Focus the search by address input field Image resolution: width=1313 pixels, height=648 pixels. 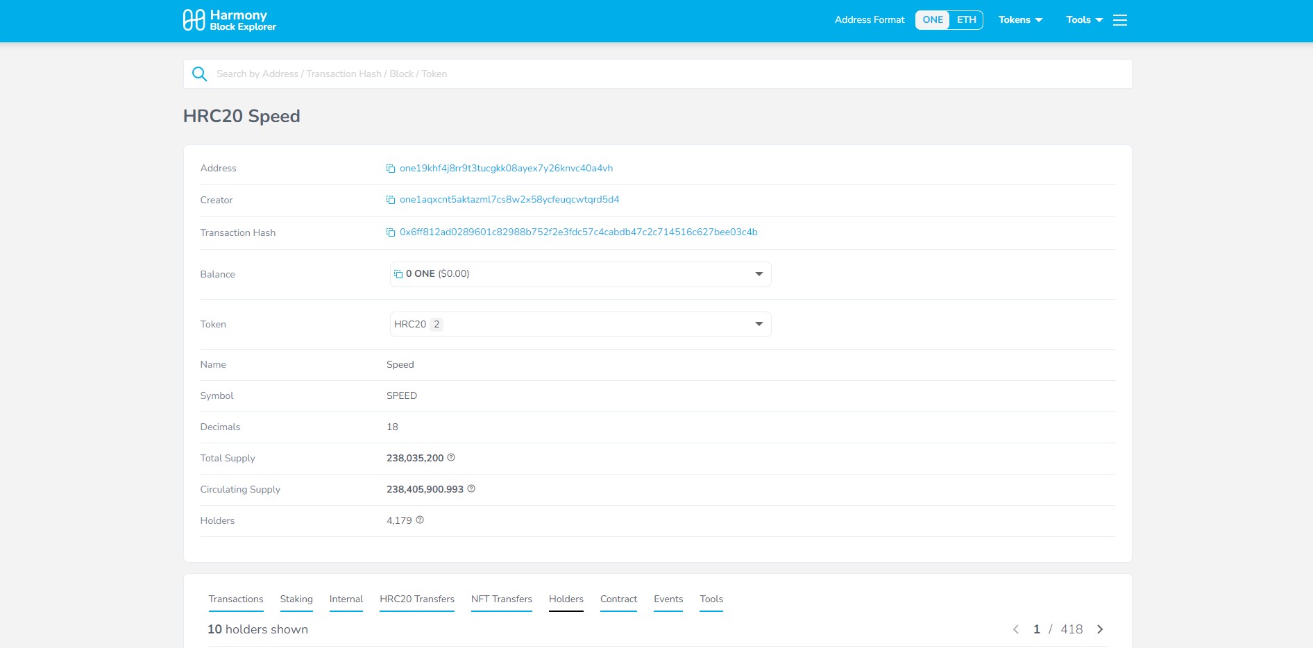pos(657,74)
